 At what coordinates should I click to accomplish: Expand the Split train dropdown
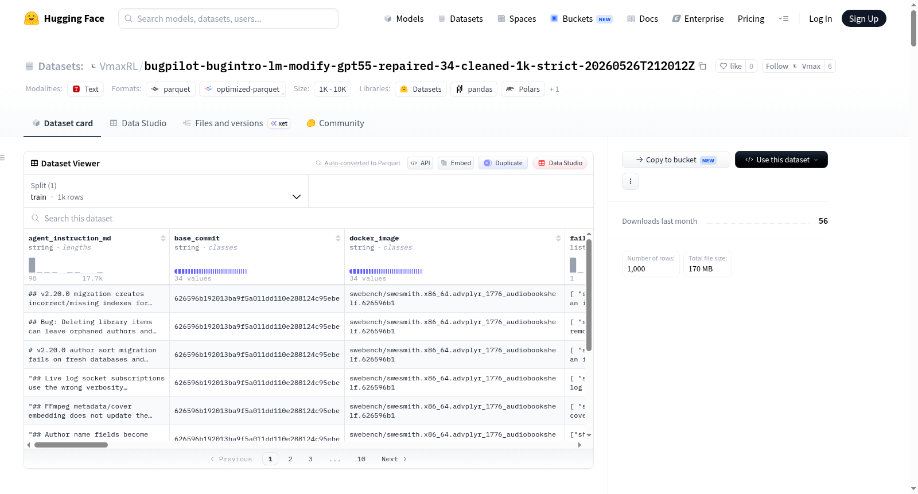pos(166,191)
